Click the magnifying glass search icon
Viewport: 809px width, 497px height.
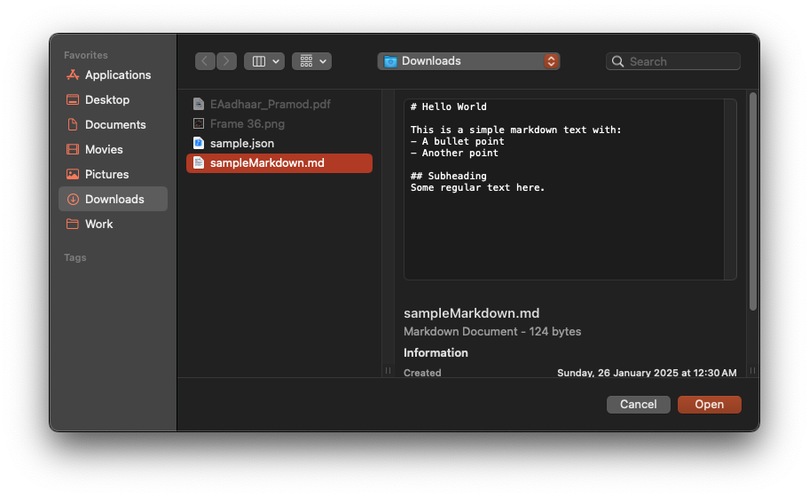[617, 61]
